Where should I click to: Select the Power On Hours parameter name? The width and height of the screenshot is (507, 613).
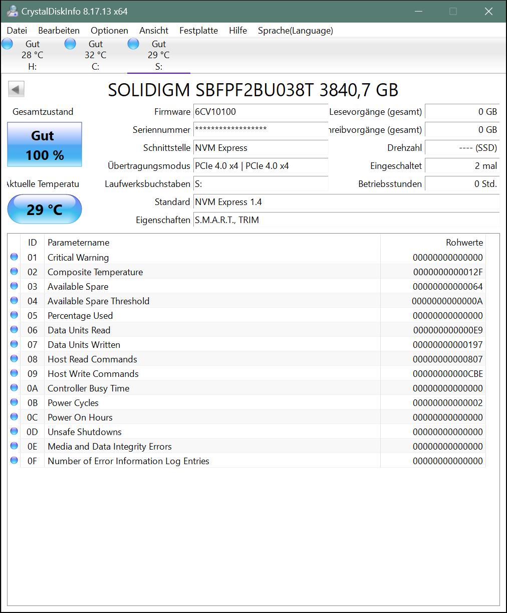click(80, 418)
